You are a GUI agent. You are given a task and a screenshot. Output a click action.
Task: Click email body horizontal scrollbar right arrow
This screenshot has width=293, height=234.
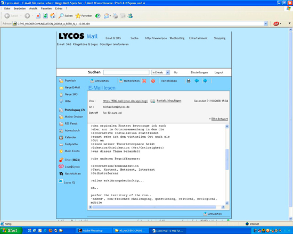coord(223,207)
